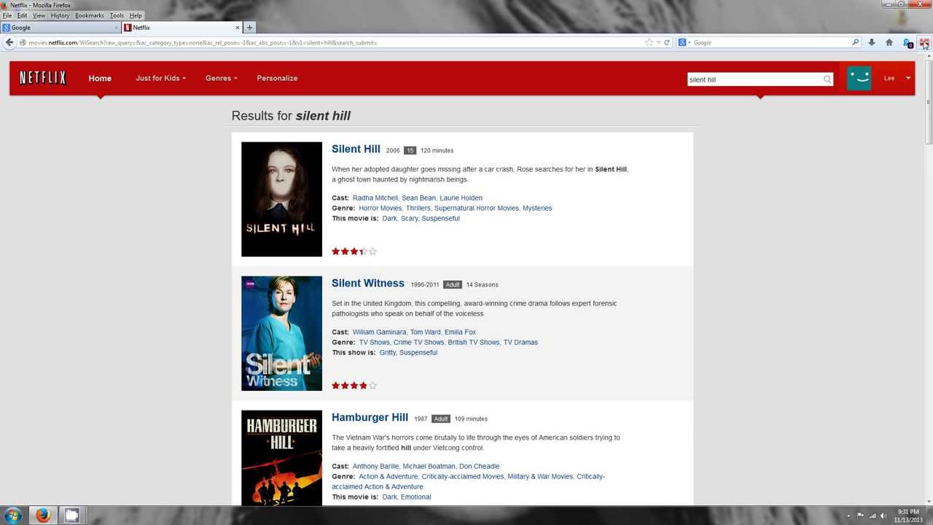The width and height of the screenshot is (933, 525).
Task: Click the network signal icon in system tray
Action: point(871,516)
